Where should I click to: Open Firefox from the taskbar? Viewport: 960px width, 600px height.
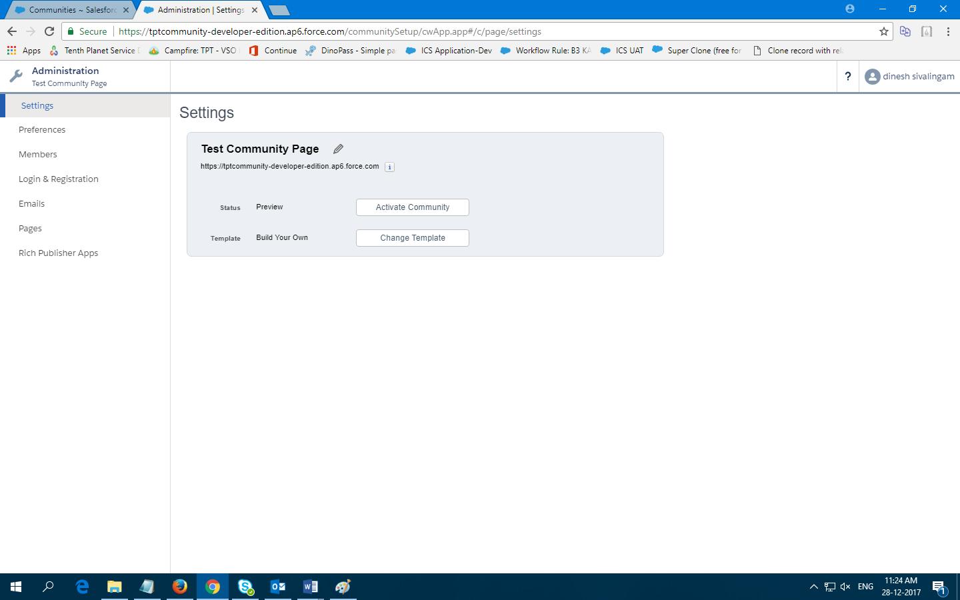[x=180, y=587]
